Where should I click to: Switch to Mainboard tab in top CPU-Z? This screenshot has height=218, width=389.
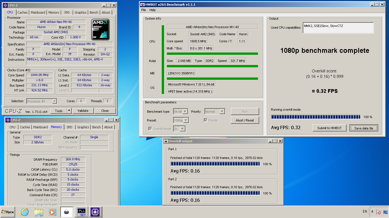38,12
